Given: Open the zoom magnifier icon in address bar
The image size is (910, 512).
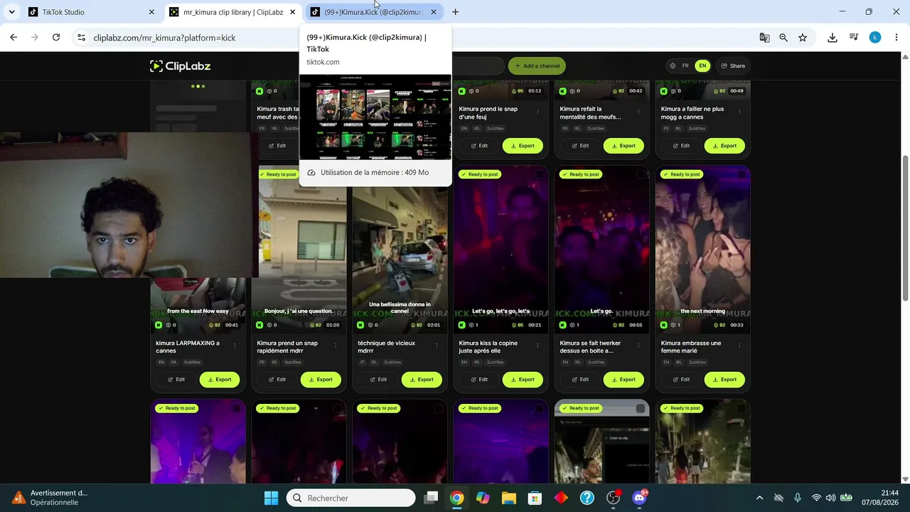Looking at the screenshot, I should click(x=783, y=38).
